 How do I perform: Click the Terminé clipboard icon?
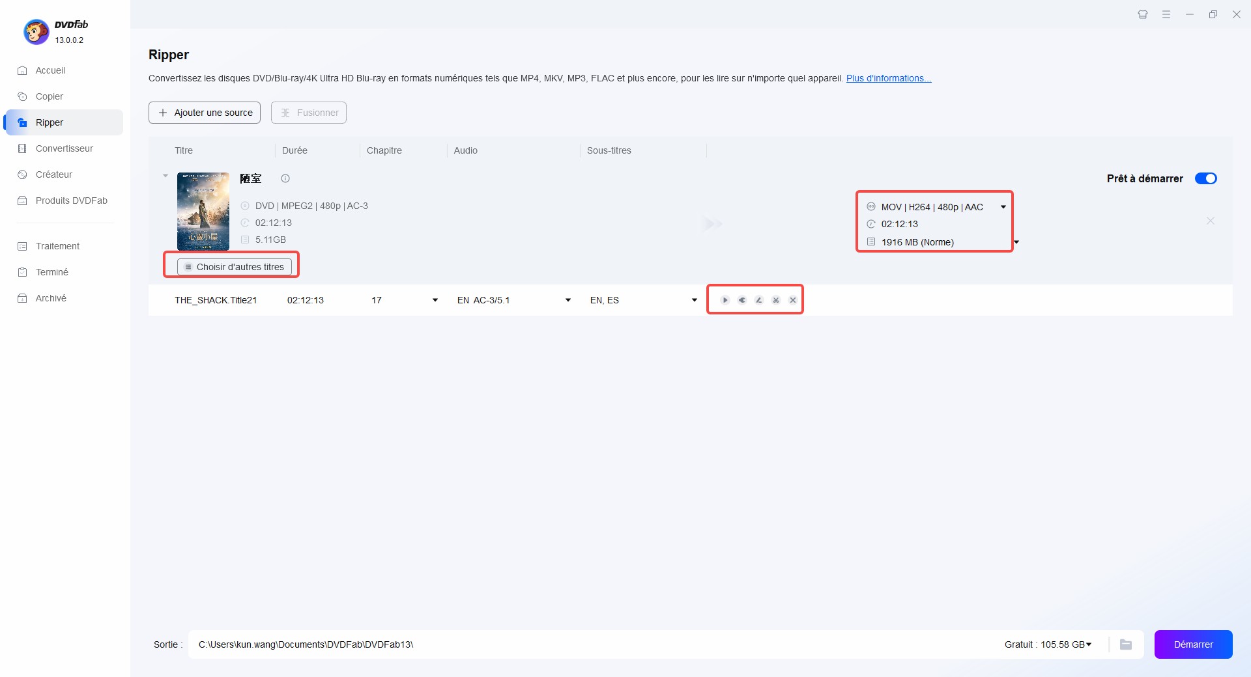tap(22, 272)
